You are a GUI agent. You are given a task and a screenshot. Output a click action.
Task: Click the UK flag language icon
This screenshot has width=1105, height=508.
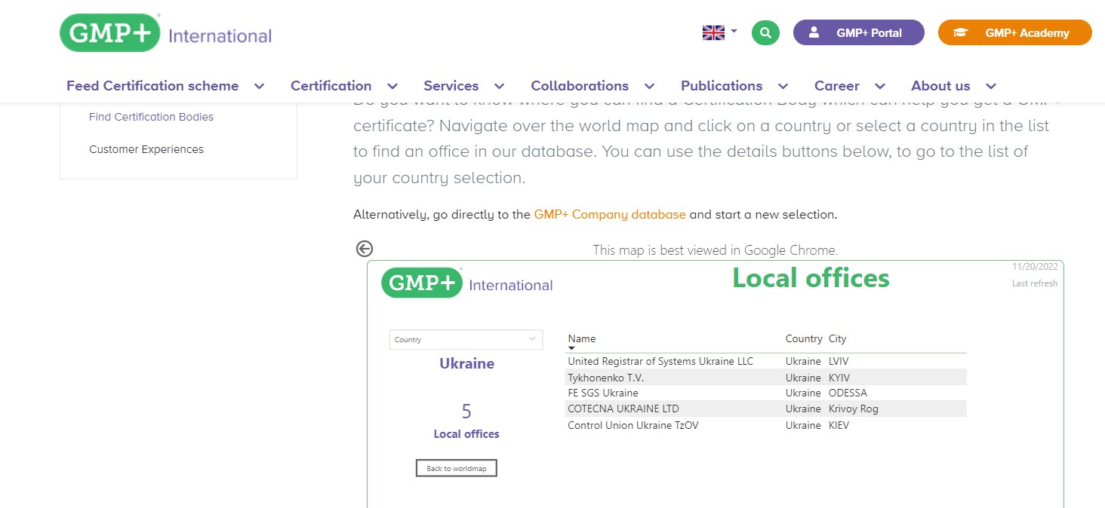[713, 32]
